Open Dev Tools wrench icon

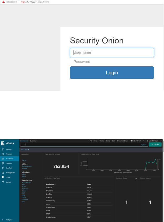coord(3,168)
